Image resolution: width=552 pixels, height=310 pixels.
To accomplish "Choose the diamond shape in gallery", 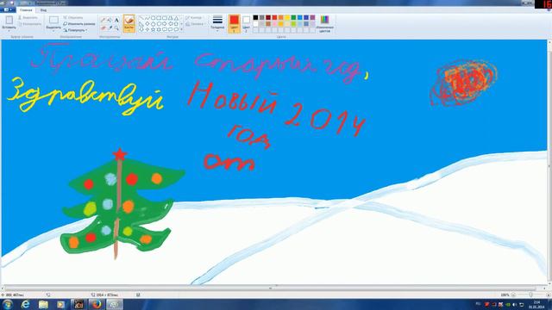I will tap(147, 23).
